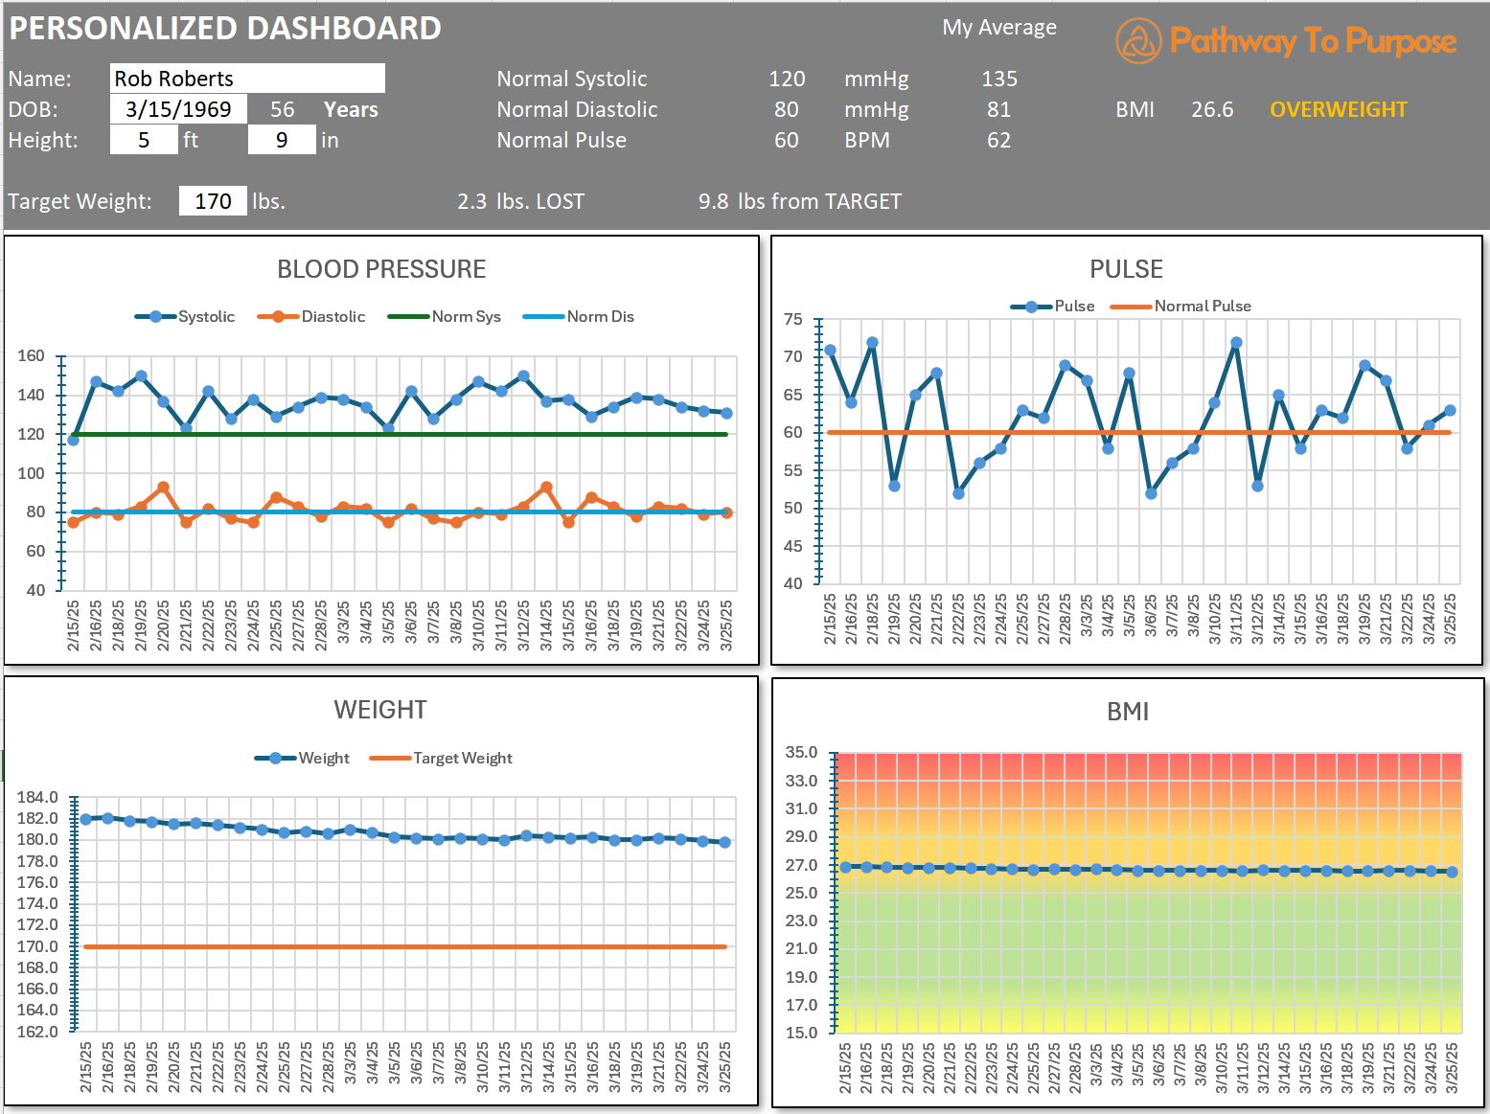
Task: Toggle the Diastolic series in the legend
Action: click(x=312, y=316)
